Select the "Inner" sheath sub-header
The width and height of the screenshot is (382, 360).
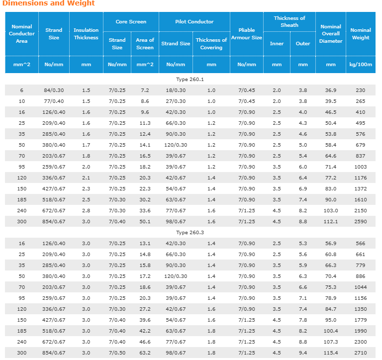pyautogui.click(x=277, y=44)
